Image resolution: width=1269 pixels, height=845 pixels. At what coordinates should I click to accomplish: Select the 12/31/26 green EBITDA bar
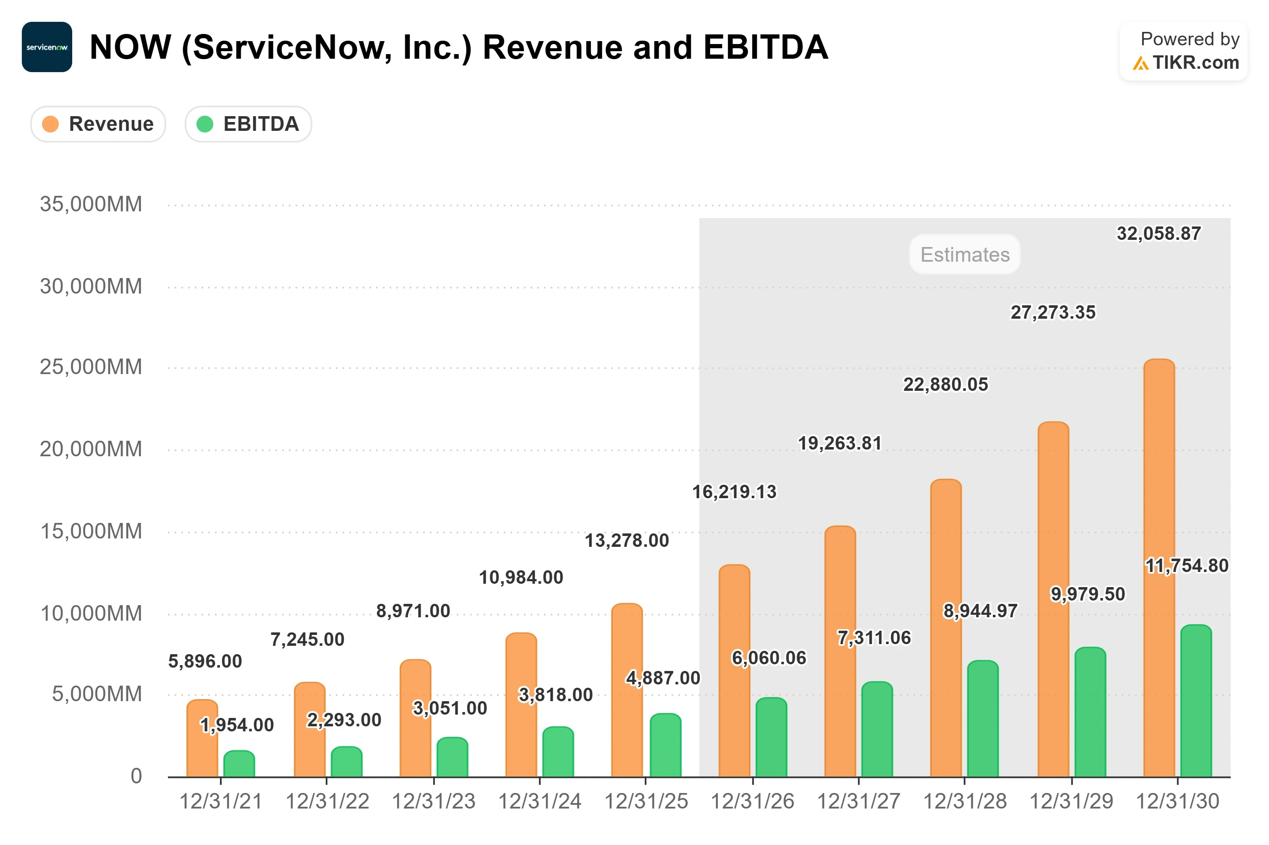point(771,737)
